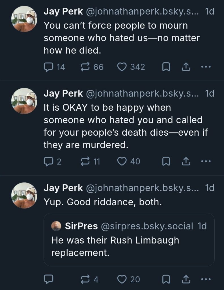
Task: Open Jay Perk's profile from the first post
Action: tap(63, 12)
